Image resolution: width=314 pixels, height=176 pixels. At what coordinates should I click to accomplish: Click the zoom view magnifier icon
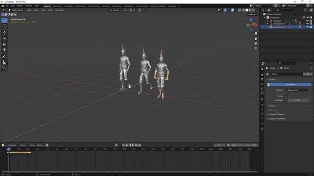(x=256, y=34)
